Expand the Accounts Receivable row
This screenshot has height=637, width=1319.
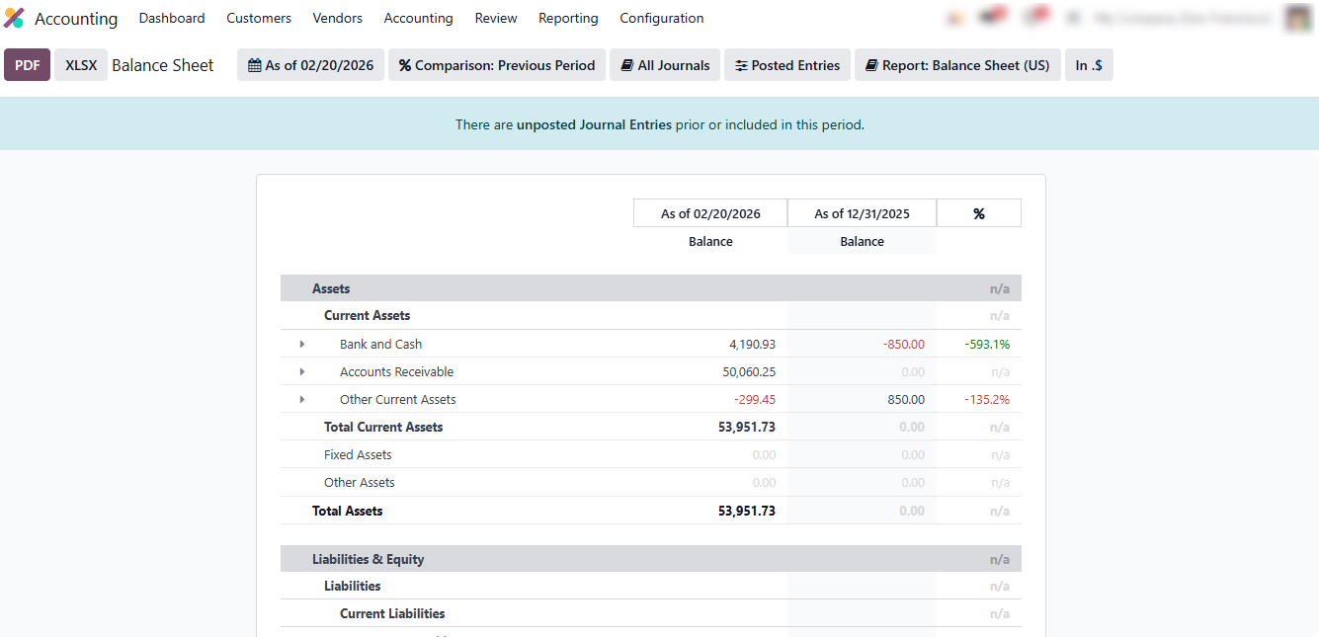click(302, 372)
